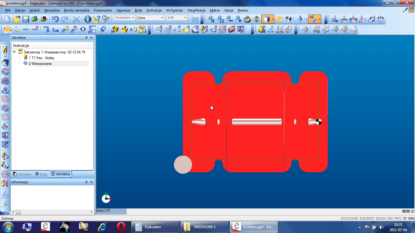Open the Weryfikacja menu

click(196, 10)
